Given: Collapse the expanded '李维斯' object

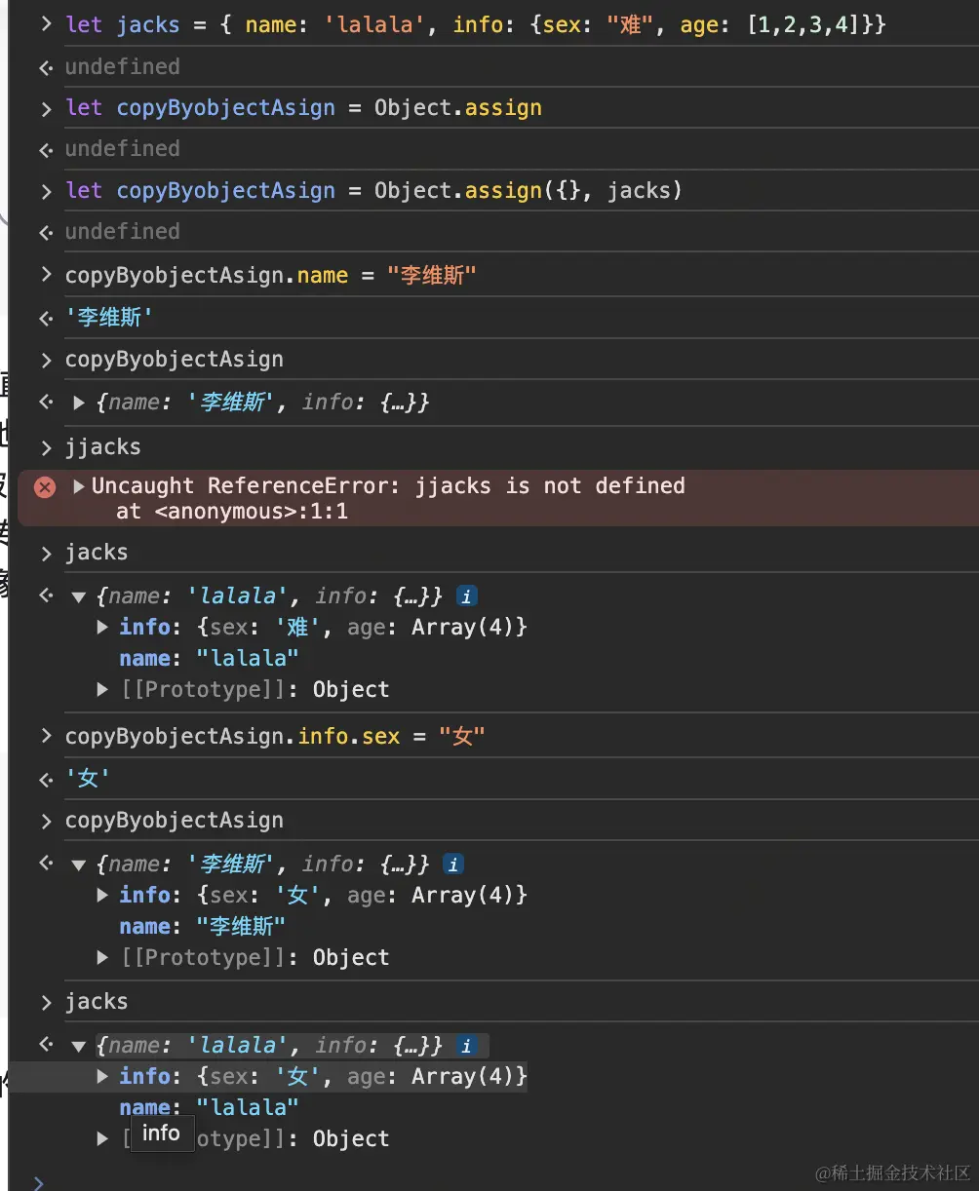Looking at the screenshot, I should coord(79,864).
